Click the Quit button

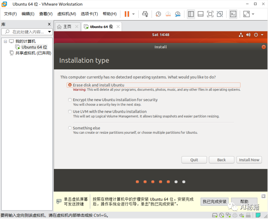point(194,160)
